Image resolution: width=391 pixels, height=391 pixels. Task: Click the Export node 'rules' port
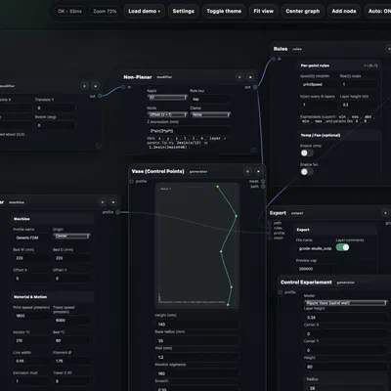(x=270, y=228)
